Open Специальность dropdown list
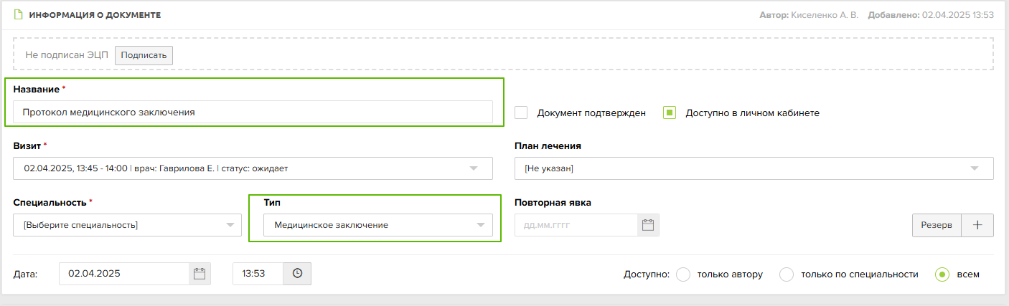The width and height of the screenshot is (1009, 306). tap(128, 225)
